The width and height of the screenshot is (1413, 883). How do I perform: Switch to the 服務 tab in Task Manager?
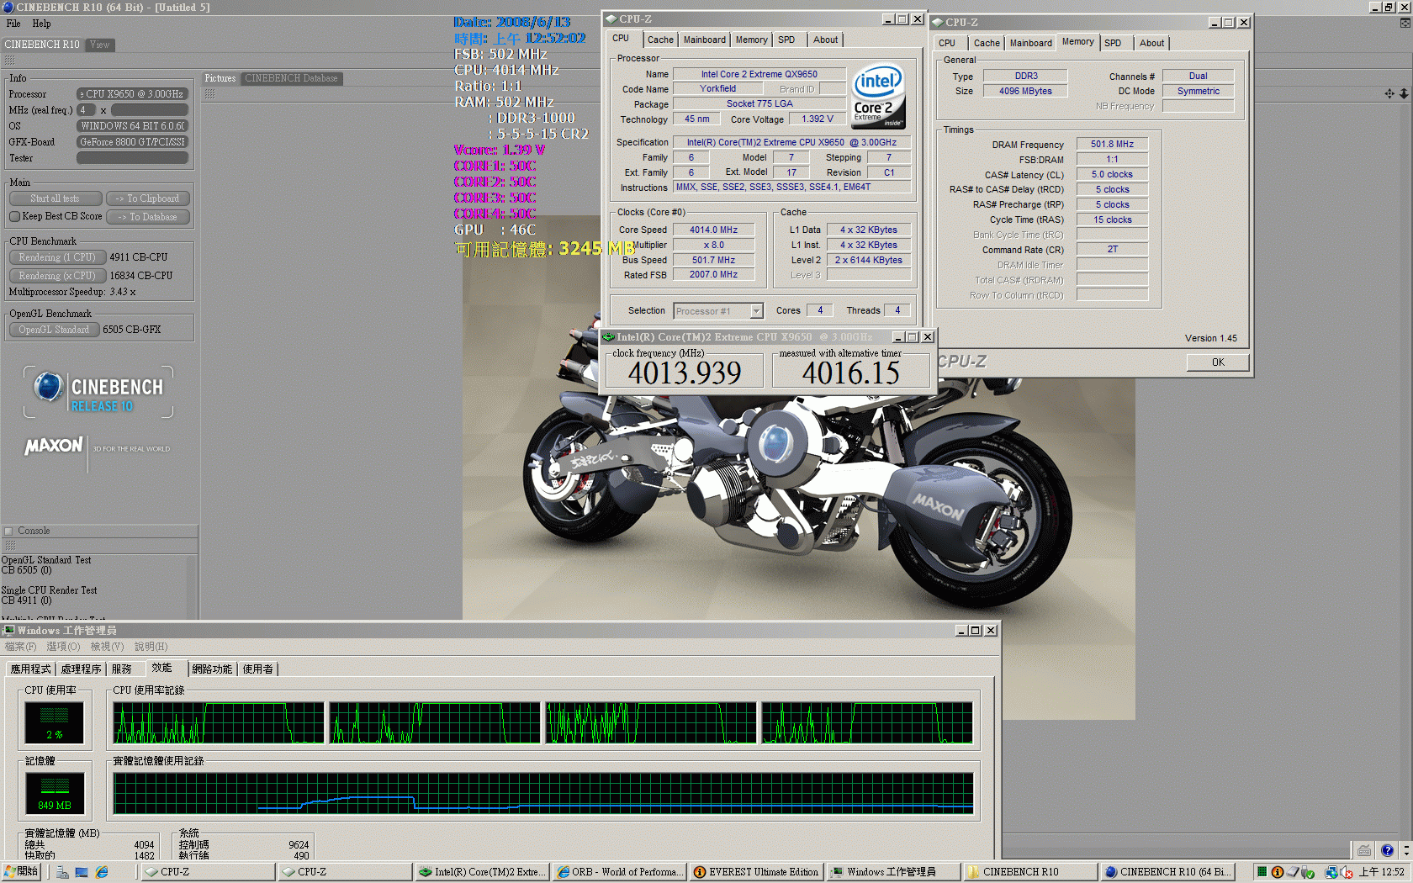[122, 669]
